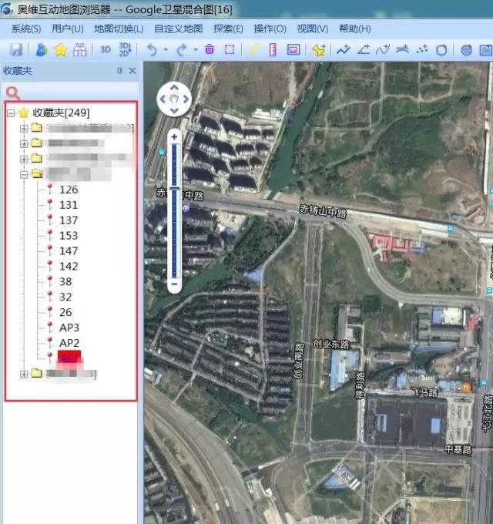Open redo history dropdown arrow
The height and width of the screenshot is (524, 493).
(196, 50)
